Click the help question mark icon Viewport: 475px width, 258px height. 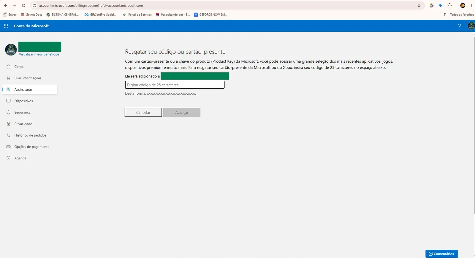click(x=460, y=26)
